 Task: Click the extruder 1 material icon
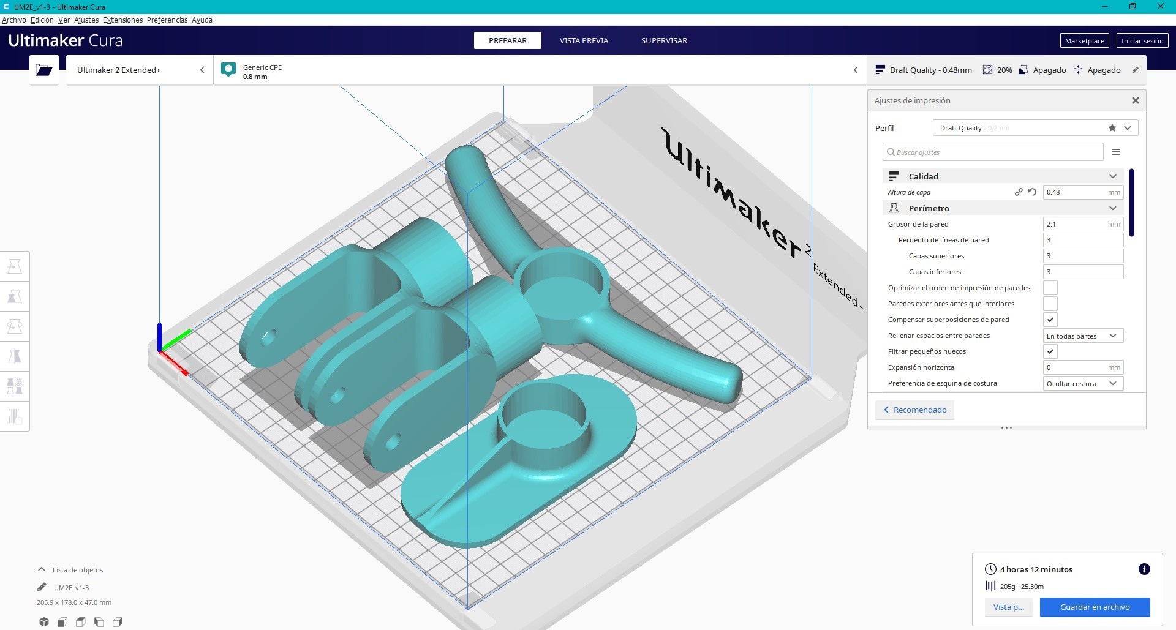[x=228, y=70]
